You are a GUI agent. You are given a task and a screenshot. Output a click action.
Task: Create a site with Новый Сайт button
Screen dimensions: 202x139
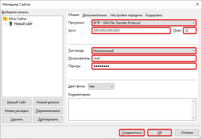(16, 102)
